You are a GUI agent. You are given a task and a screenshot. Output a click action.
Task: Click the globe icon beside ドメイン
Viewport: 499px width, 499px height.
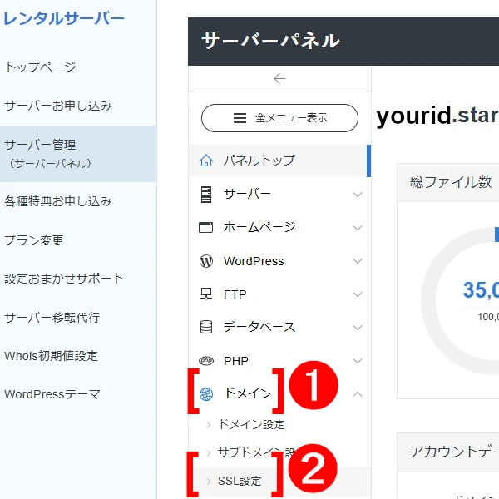[x=206, y=394]
